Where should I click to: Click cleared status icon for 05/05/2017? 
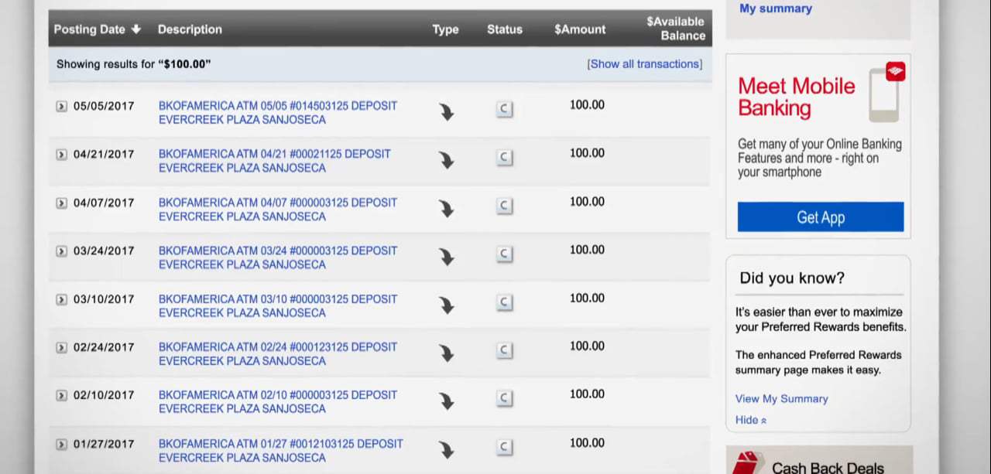click(504, 109)
